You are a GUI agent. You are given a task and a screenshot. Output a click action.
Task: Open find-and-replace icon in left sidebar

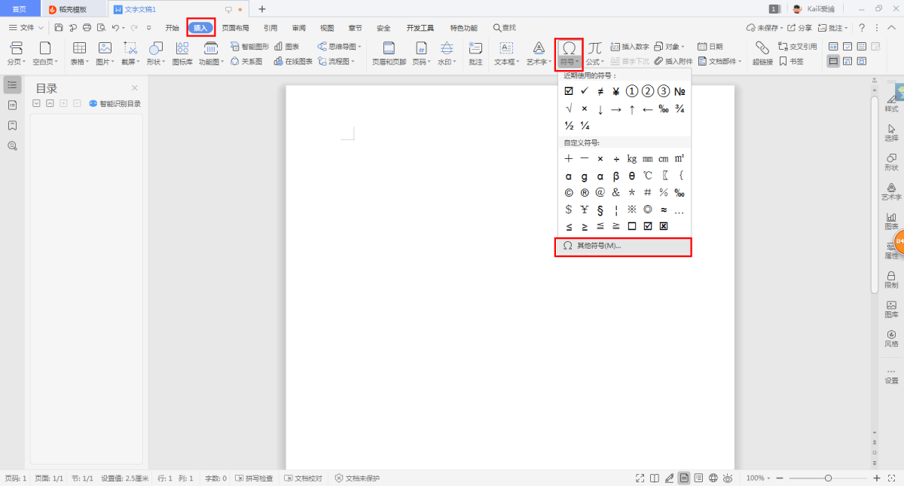(12, 145)
